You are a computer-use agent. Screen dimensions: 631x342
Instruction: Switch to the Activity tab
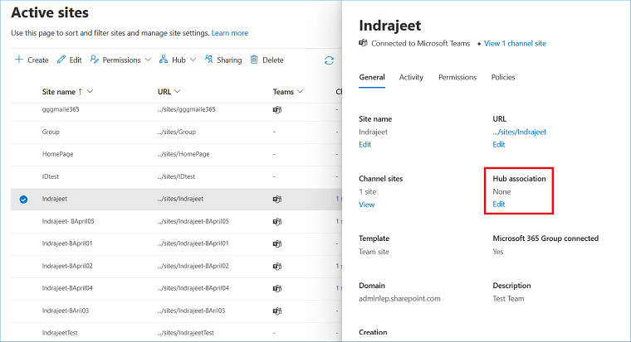coord(411,77)
